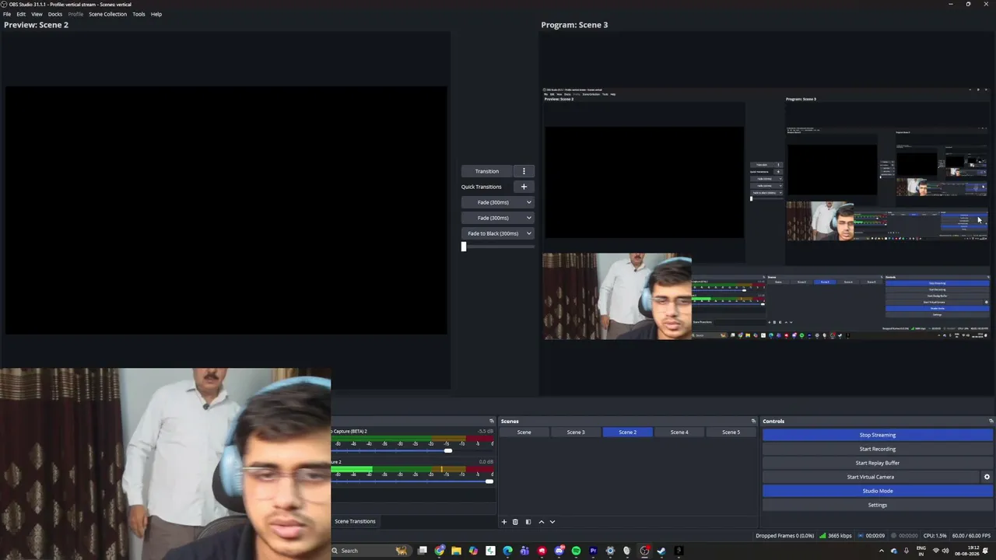
Task: Open Spotify from the taskbar
Action: click(576, 551)
